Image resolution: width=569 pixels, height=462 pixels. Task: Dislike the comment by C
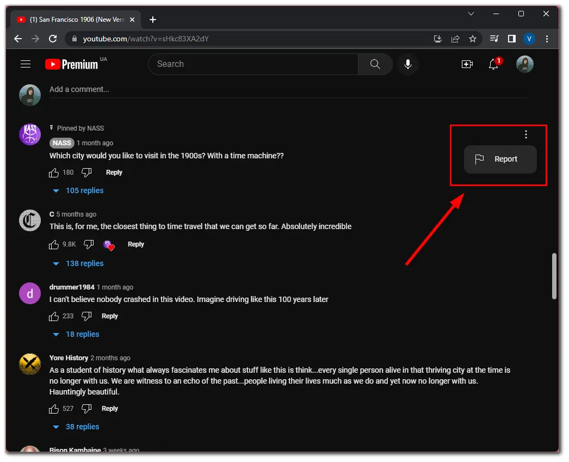[89, 244]
